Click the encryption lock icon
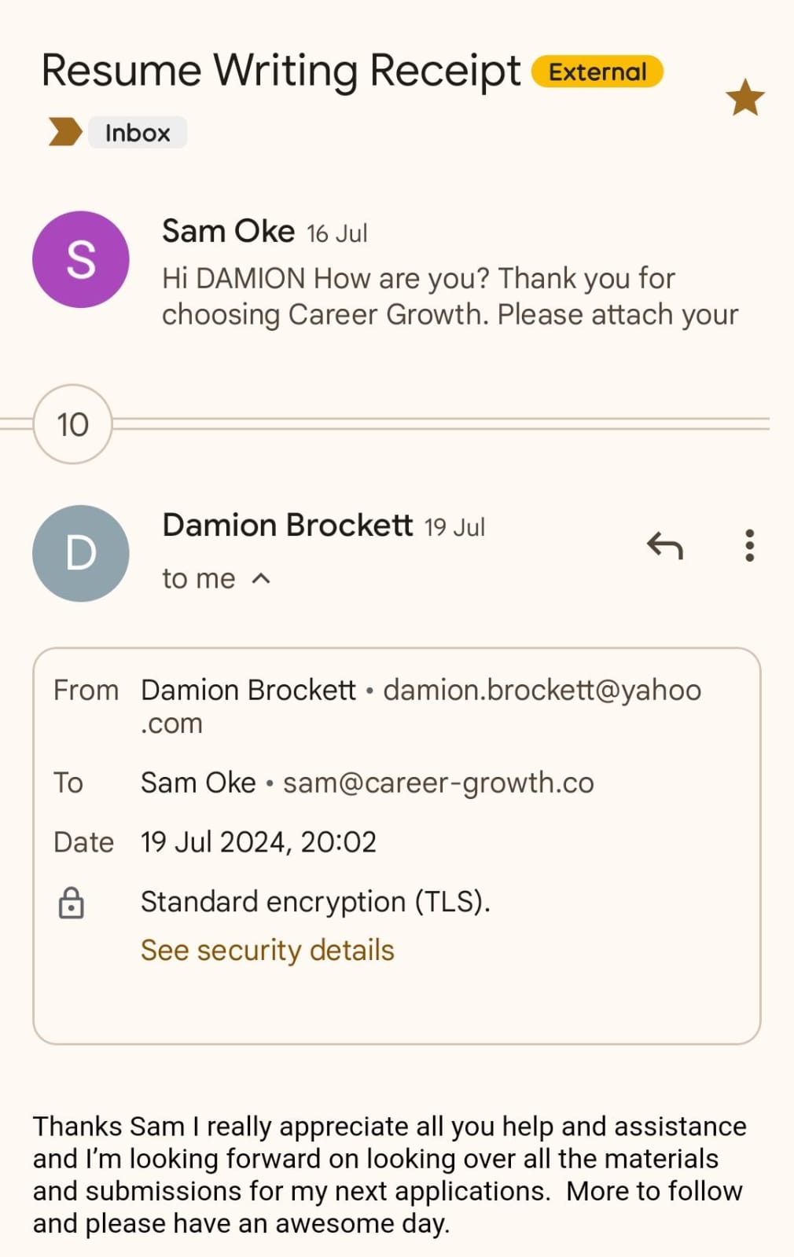The image size is (794, 1257). 72,903
